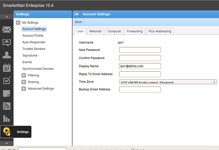
Task: Open the Mail envelope icon in sidebar
Action: (x=7, y=30)
